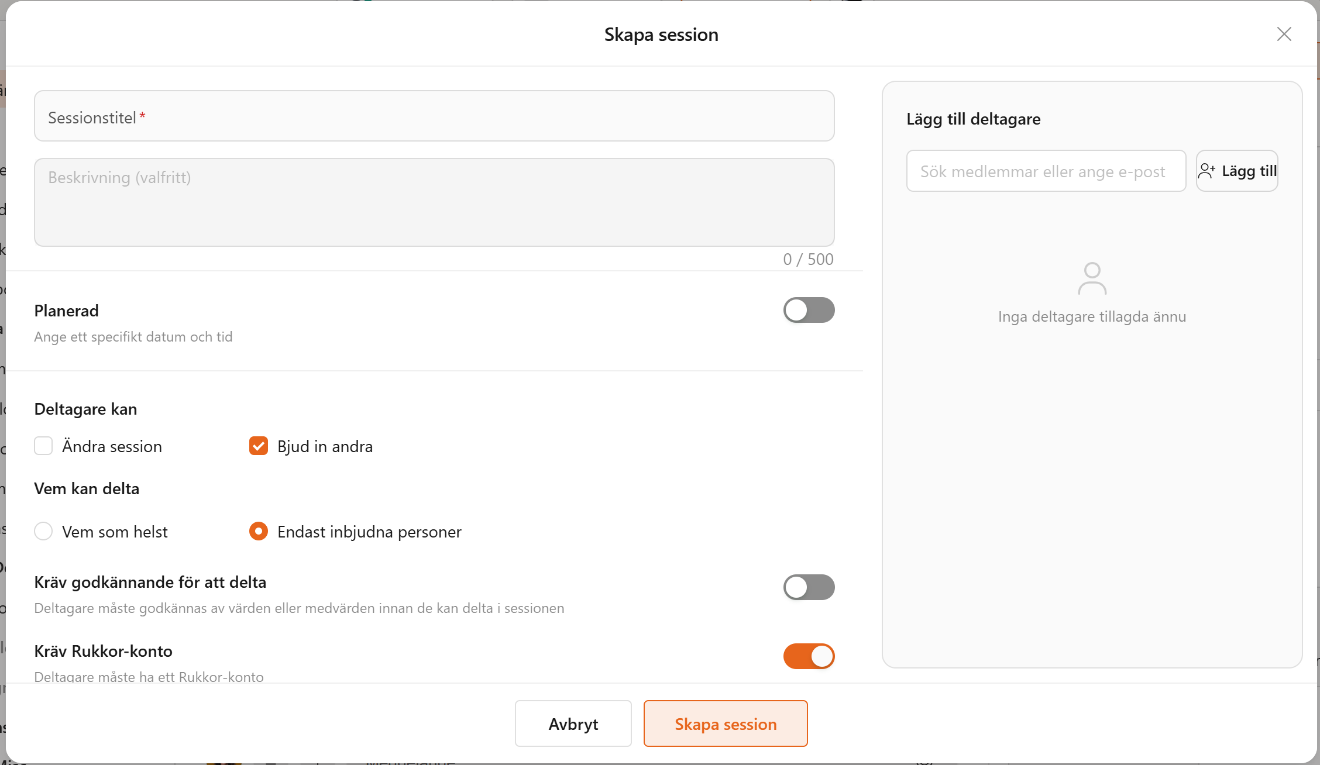Uncheck the Bjud in andra checkbox

[x=258, y=446]
